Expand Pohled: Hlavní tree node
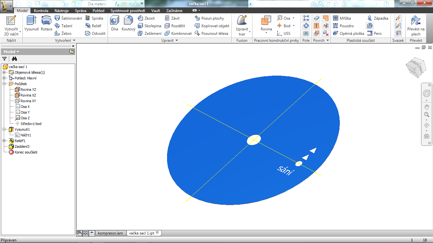 click(4, 78)
